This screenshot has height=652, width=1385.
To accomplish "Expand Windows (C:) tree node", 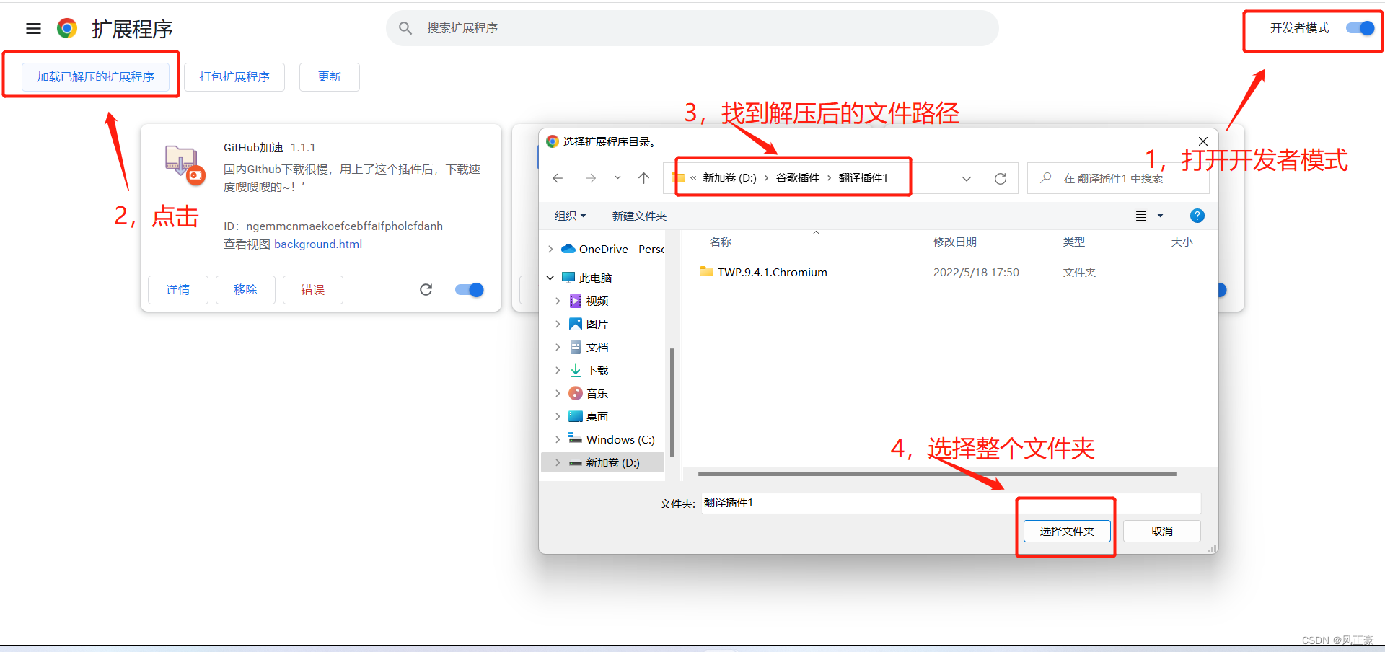I will click(558, 439).
